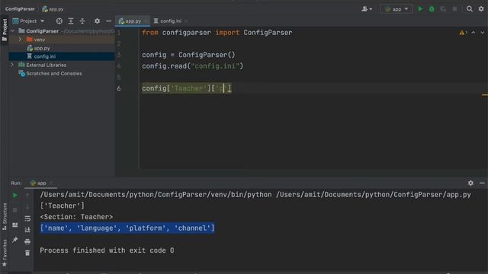Rerun app in the Run panel
Viewport: 488px width, 274px height.
[x=15, y=196]
